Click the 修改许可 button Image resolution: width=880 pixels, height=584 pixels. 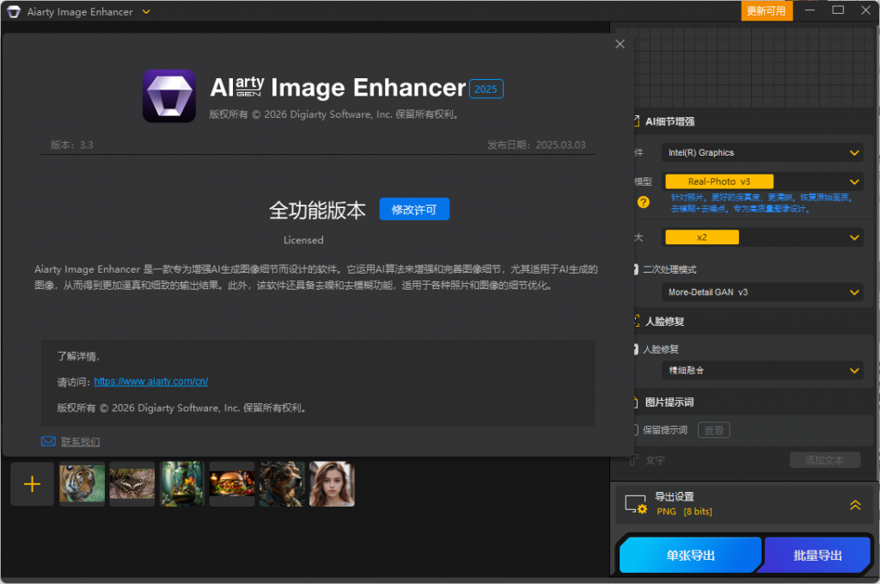tap(414, 210)
